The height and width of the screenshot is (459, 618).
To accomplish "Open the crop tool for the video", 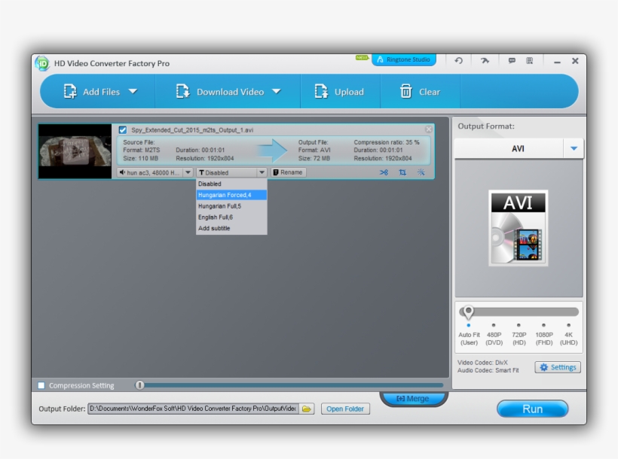I will pos(402,172).
